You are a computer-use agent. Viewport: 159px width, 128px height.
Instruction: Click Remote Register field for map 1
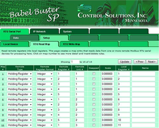click(64, 74)
